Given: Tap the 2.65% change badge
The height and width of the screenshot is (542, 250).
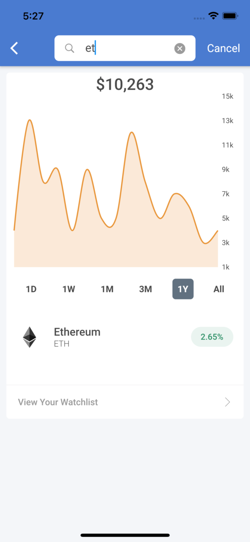Looking at the screenshot, I should coord(212,337).
